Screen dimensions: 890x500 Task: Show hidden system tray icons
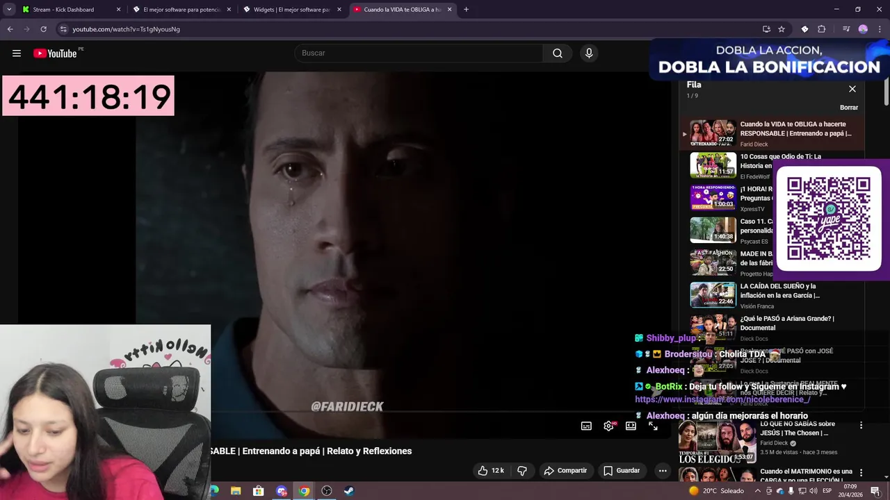click(x=758, y=491)
